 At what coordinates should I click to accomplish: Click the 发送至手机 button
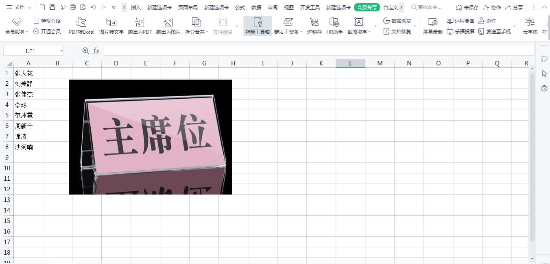pos(495,31)
